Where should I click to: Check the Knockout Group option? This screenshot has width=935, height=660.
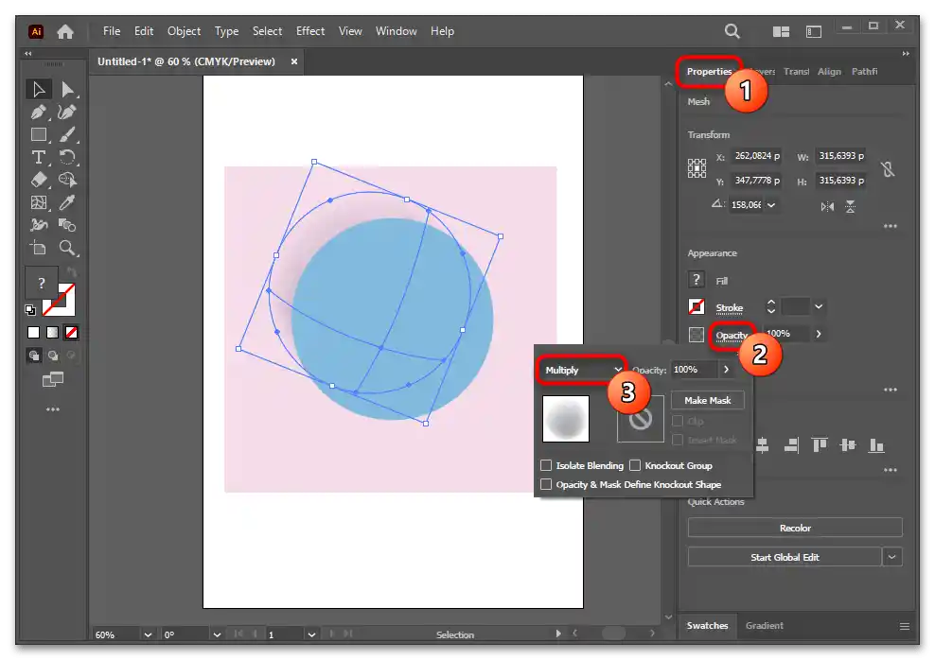pyautogui.click(x=636, y=465)
